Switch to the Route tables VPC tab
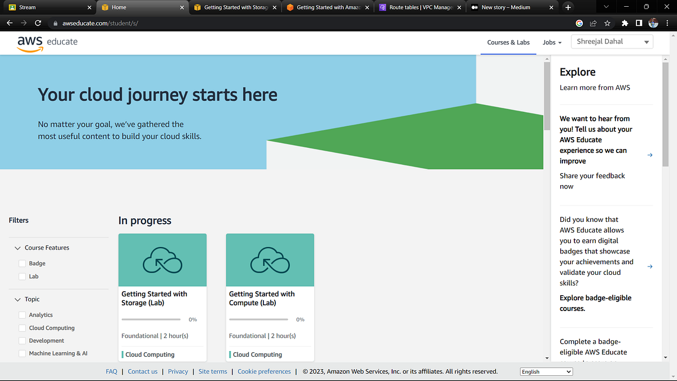Viewport: 677px width, 381px height. pyautogui.click(x=420, y=8)
